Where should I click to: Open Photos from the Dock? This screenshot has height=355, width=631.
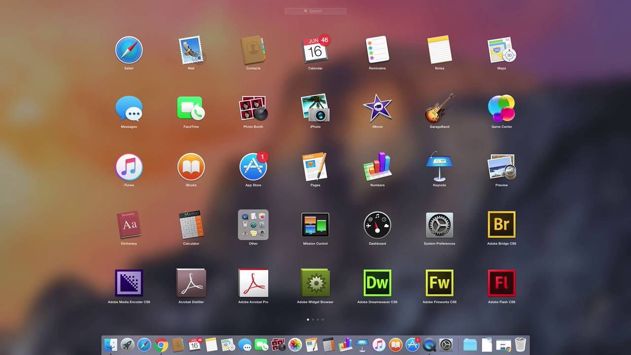tap(295, 345)
